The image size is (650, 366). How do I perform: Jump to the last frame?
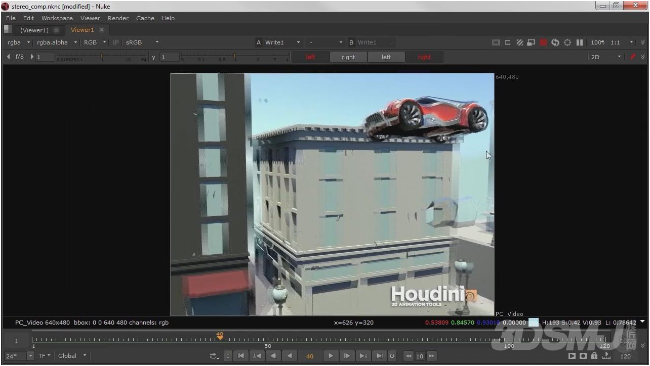tap(379, 356)
